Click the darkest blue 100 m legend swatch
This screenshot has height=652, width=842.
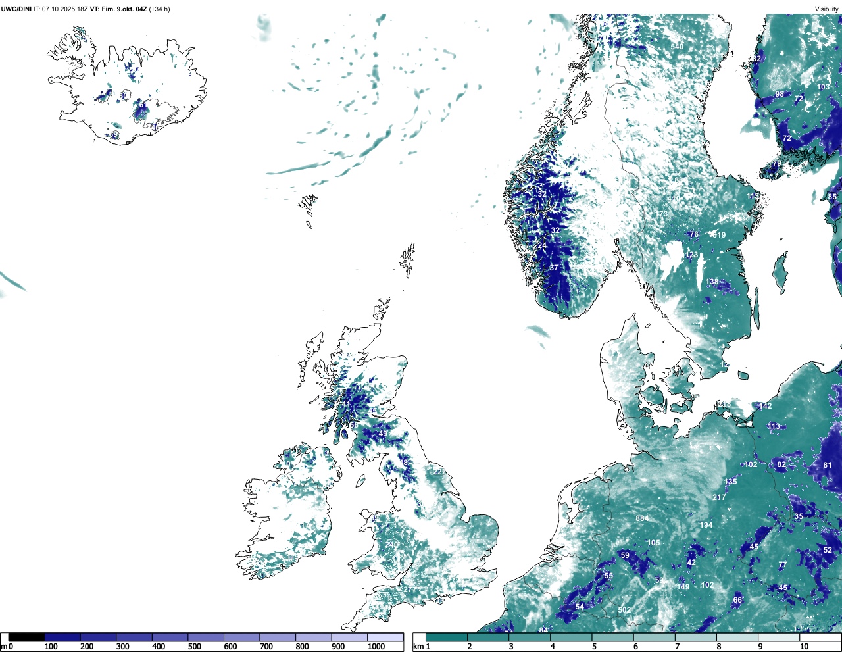62,637
